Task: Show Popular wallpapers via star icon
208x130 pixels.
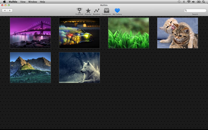Action: tap(88, 11)
